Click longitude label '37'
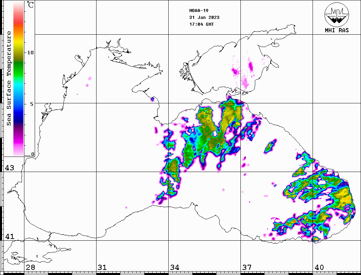 (247, 267)
